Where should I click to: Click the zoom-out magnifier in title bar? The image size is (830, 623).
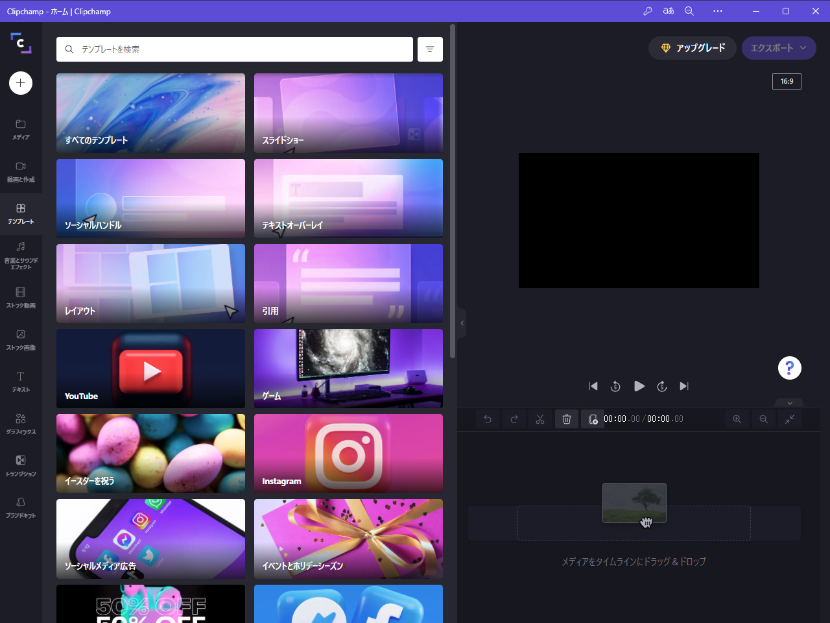[x=689, y=11]
